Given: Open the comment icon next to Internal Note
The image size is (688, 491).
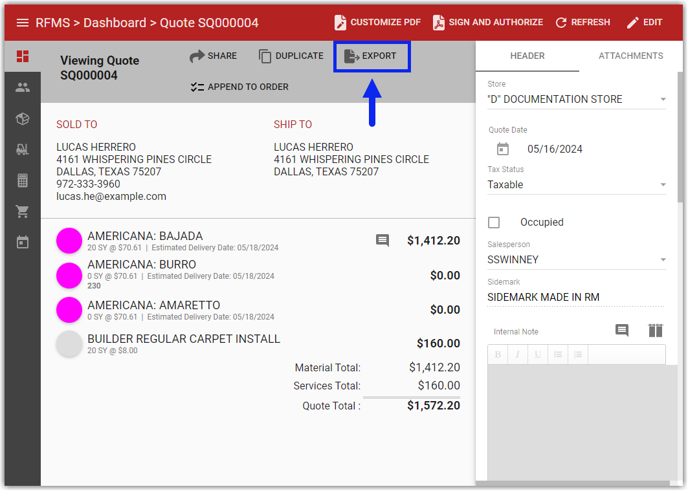Looking at the screenshot, I should pos(621,331).
